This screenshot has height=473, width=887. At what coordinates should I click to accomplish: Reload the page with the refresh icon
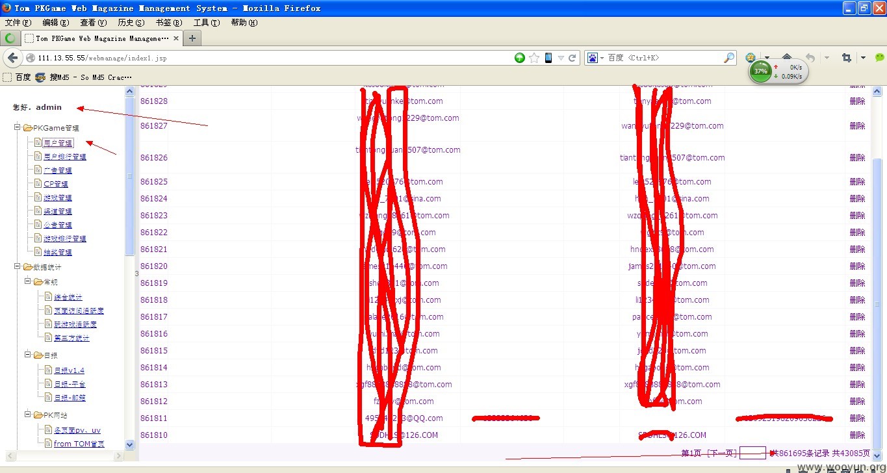tap(572, 58)
